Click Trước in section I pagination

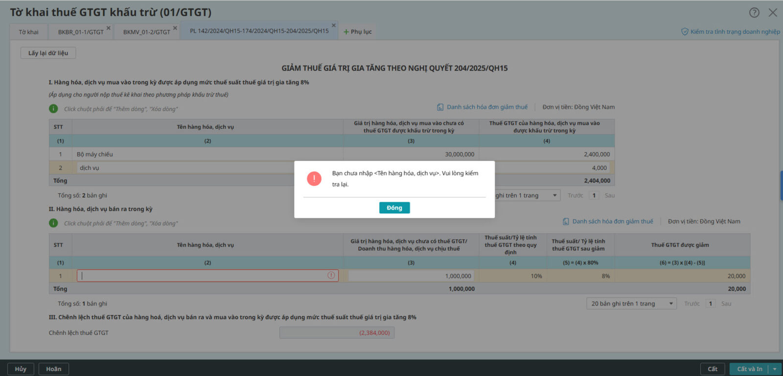click(x=576, y=195)
